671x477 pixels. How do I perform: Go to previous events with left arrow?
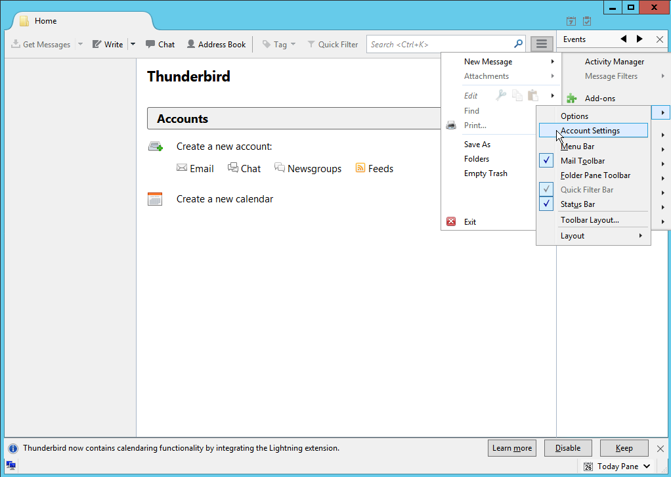[x=624, y=39]
